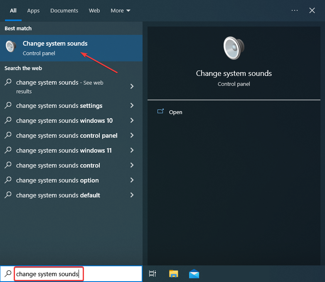The width and height of the screenshot is (325, 282).
Task: Select 'change system sounds control panel' suggestion
Action: (71, 136)
